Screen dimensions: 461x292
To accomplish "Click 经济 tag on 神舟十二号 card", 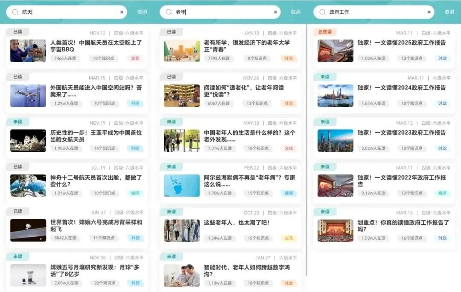I will pos(135,193).
